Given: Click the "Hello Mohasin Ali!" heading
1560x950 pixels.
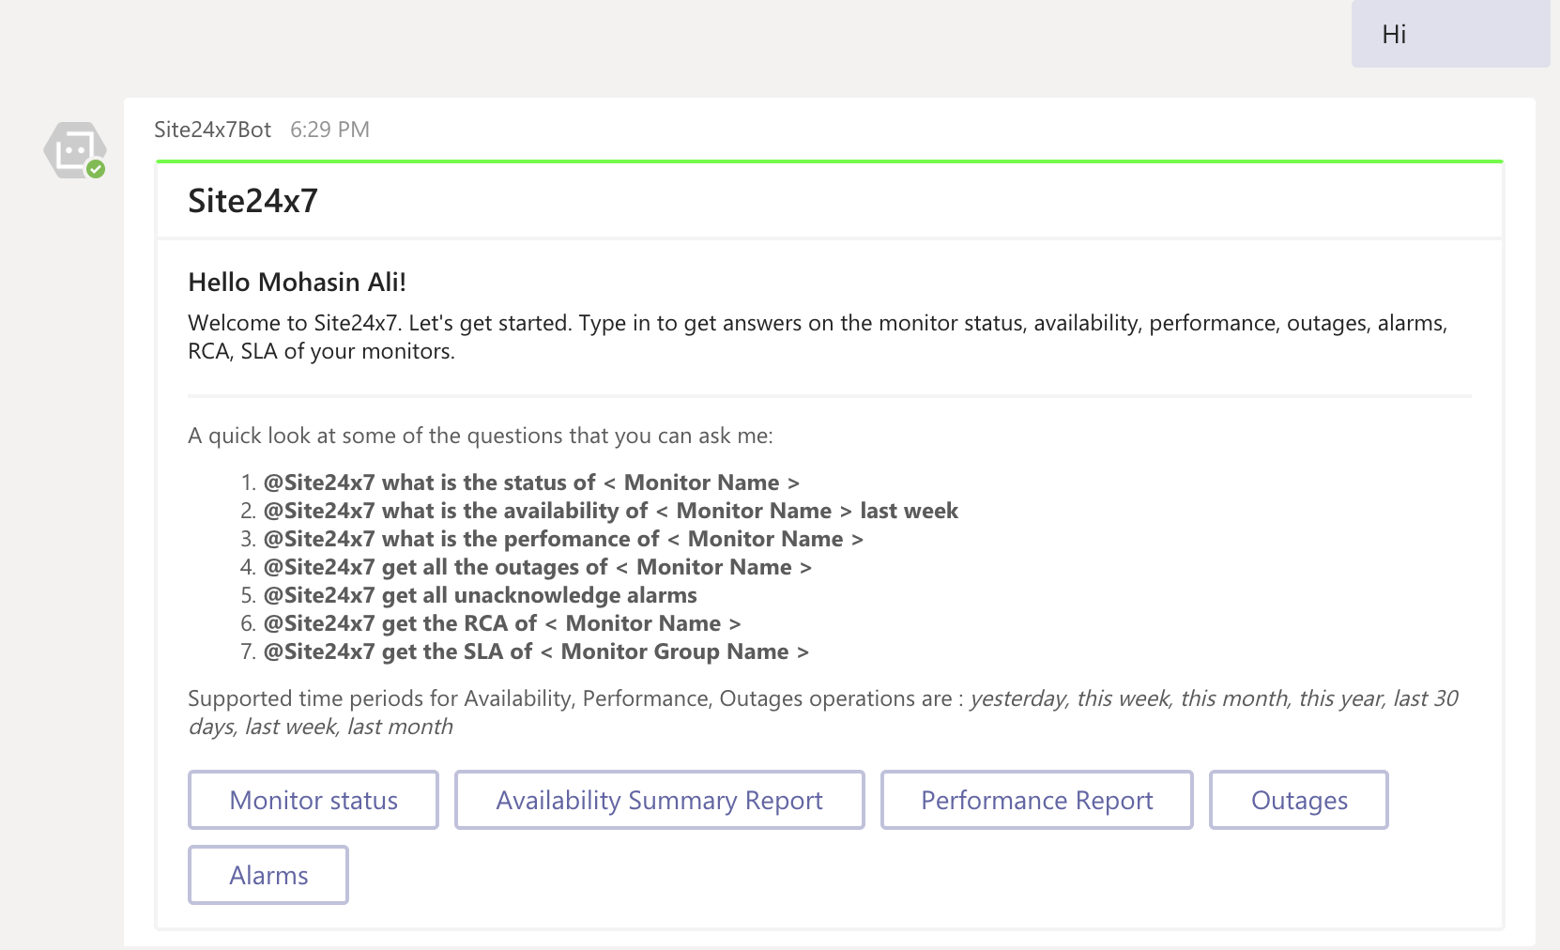Looking at the screenshot, I should pyautogui.click(x=297, y=283).
